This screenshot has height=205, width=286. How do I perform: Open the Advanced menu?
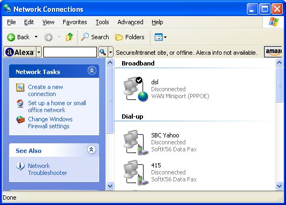pyautogui.click(x=130, y=22)
